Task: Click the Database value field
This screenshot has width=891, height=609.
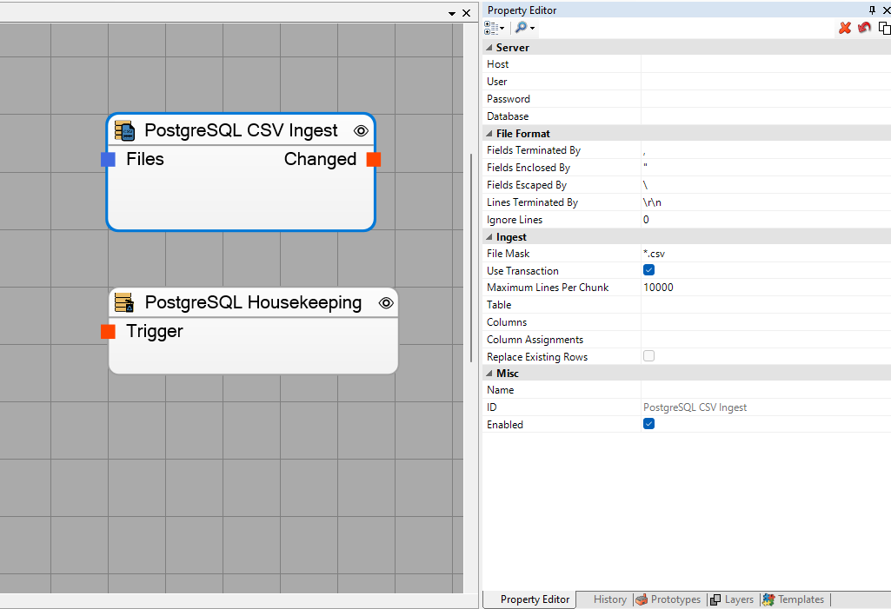Action: tap(766, 116)
